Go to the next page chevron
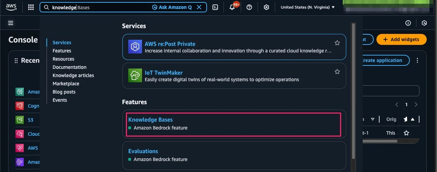 pos(416,105)
